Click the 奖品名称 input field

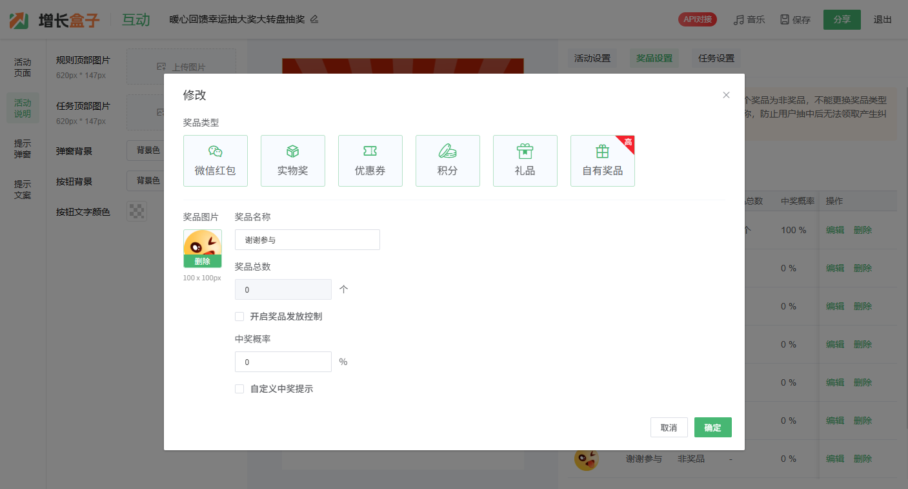coord(307,240)
